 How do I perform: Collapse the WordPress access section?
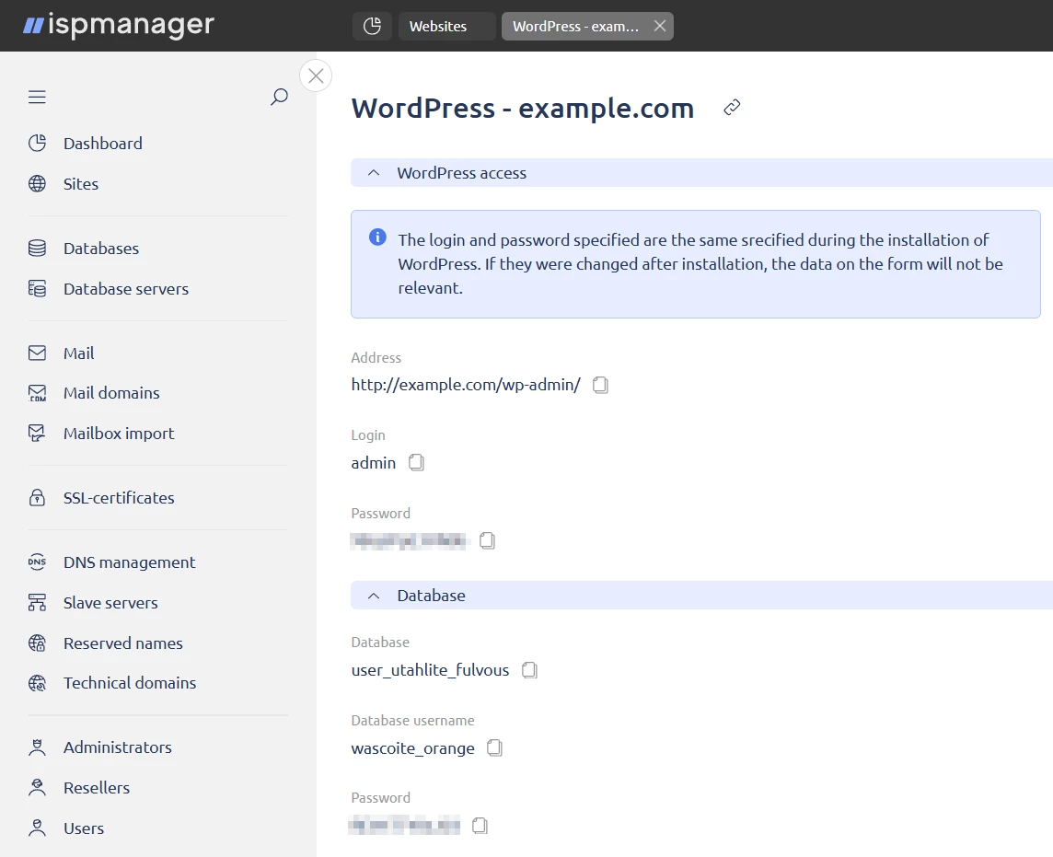click(374, 173)
